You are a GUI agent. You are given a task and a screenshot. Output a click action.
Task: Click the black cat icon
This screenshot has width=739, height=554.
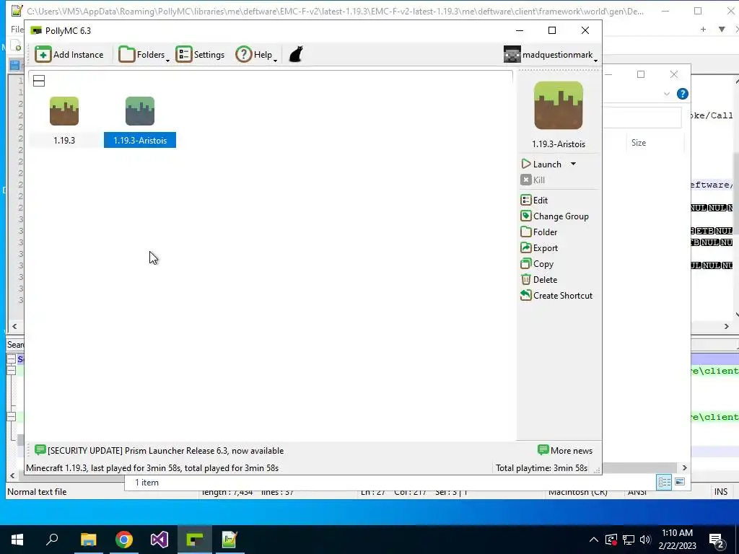click(x=296, y=54)
